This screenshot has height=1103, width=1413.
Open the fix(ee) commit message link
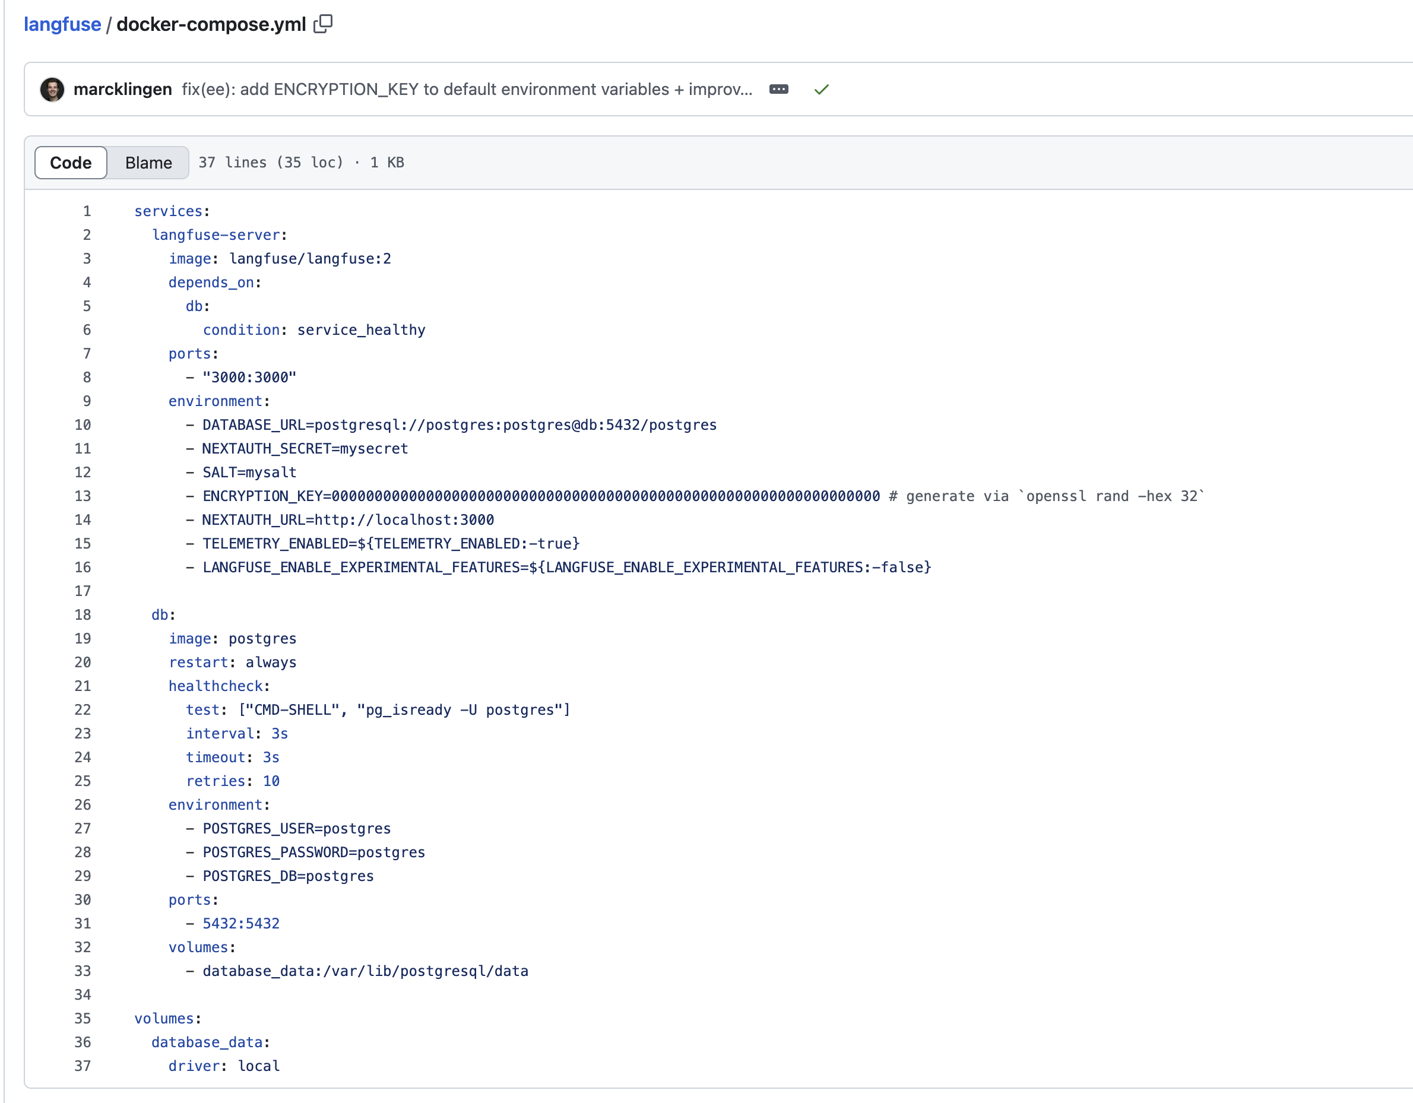point(467,89)
